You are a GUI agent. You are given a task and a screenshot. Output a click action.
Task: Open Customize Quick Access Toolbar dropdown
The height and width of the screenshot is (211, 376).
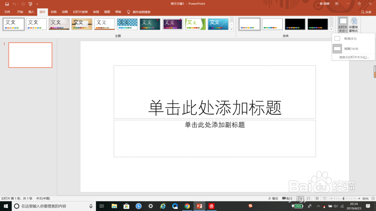click(x=37, y=4)
